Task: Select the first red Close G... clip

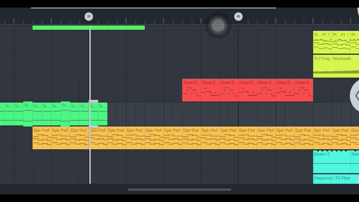Action: coord(192,90)
